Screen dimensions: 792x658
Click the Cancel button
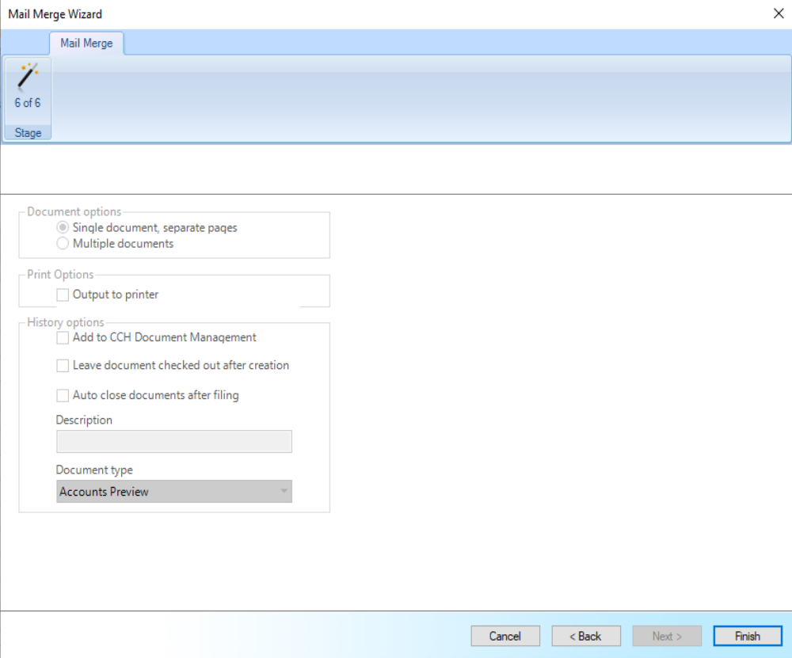coord(505,636)
